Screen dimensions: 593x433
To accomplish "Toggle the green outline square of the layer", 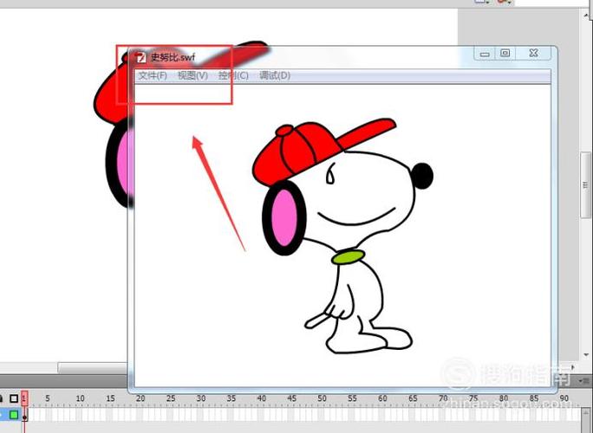I will point(14,415).
